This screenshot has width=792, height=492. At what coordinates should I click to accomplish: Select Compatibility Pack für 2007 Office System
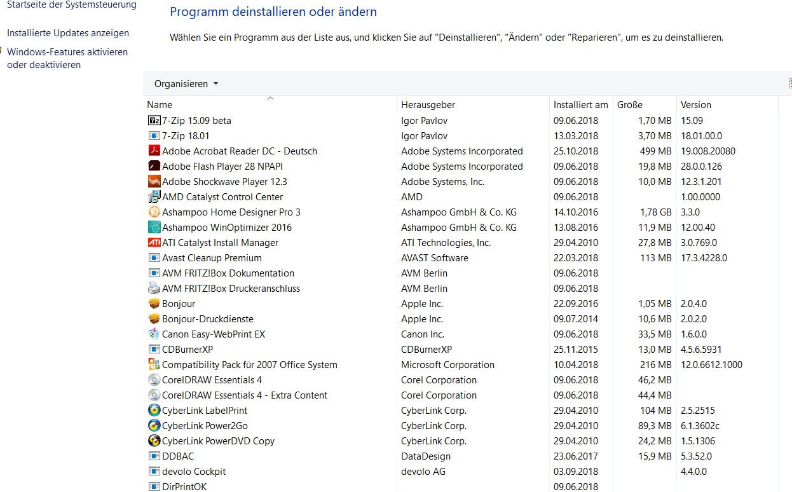tap(250, 364)
